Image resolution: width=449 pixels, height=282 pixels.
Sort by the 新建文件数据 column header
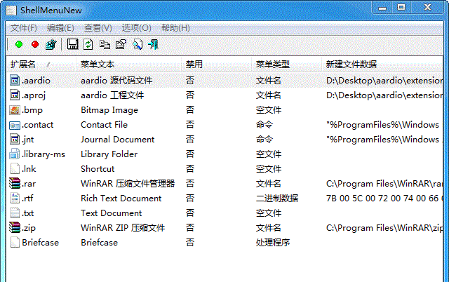[382, 64]
